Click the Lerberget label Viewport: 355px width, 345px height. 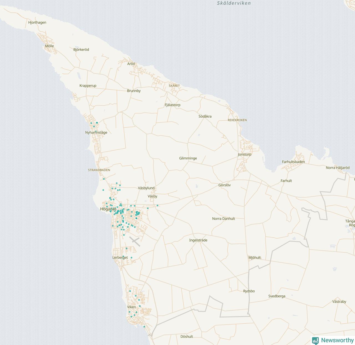click(x=120, y=258)
